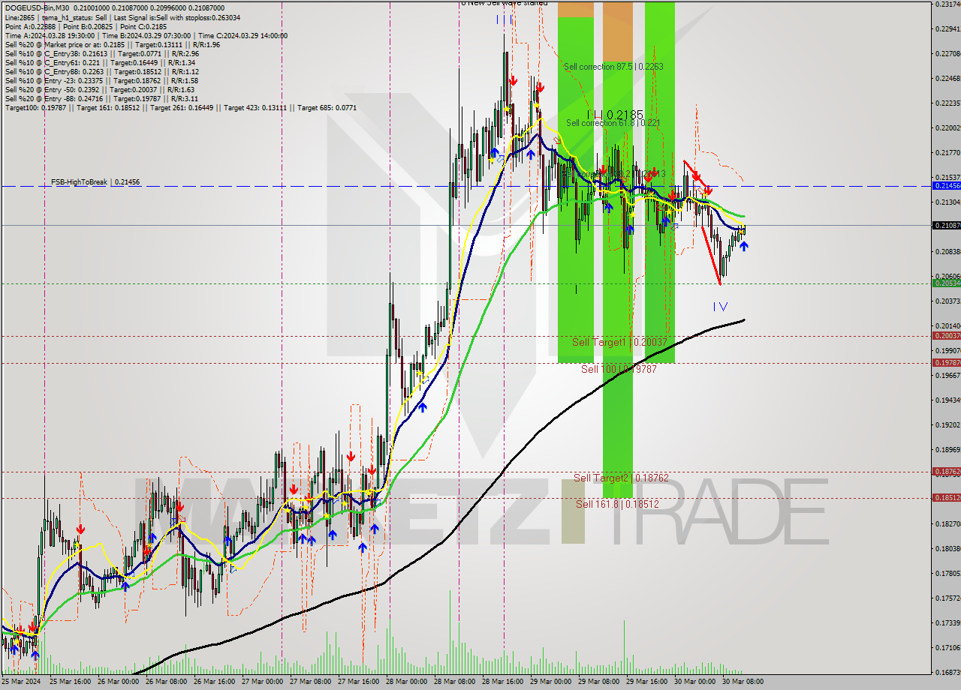This screenshot has width=961, height=690.
Task: Click the 'Sell %20 @ Market price' line
Action: click(112, 44)
